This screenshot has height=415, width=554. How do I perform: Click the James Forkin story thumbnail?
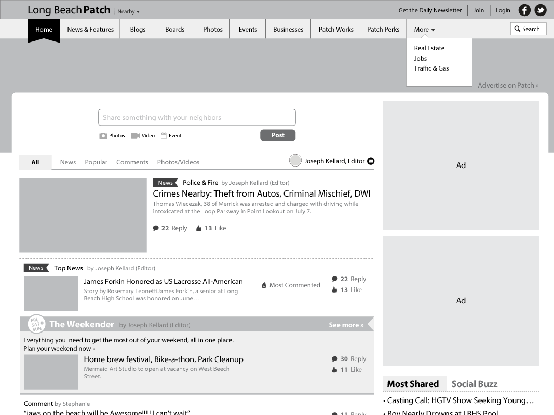[51, 294]
